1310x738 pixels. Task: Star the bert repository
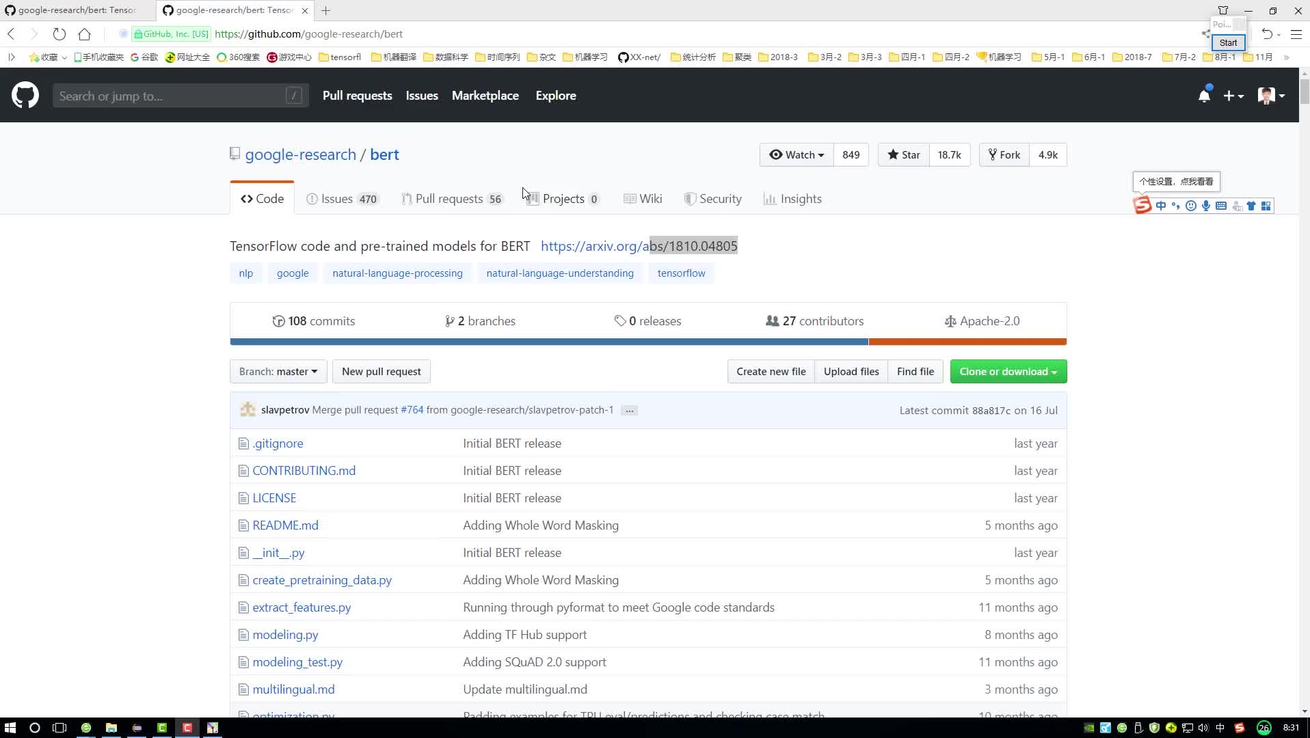tap(904, 155)
